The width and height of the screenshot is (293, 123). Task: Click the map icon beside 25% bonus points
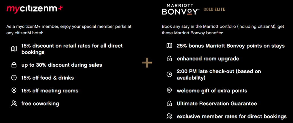tap(169, 45)
